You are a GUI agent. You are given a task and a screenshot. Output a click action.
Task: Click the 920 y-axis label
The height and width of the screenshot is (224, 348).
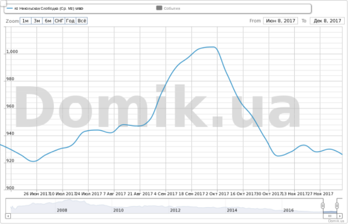(10, 161)
